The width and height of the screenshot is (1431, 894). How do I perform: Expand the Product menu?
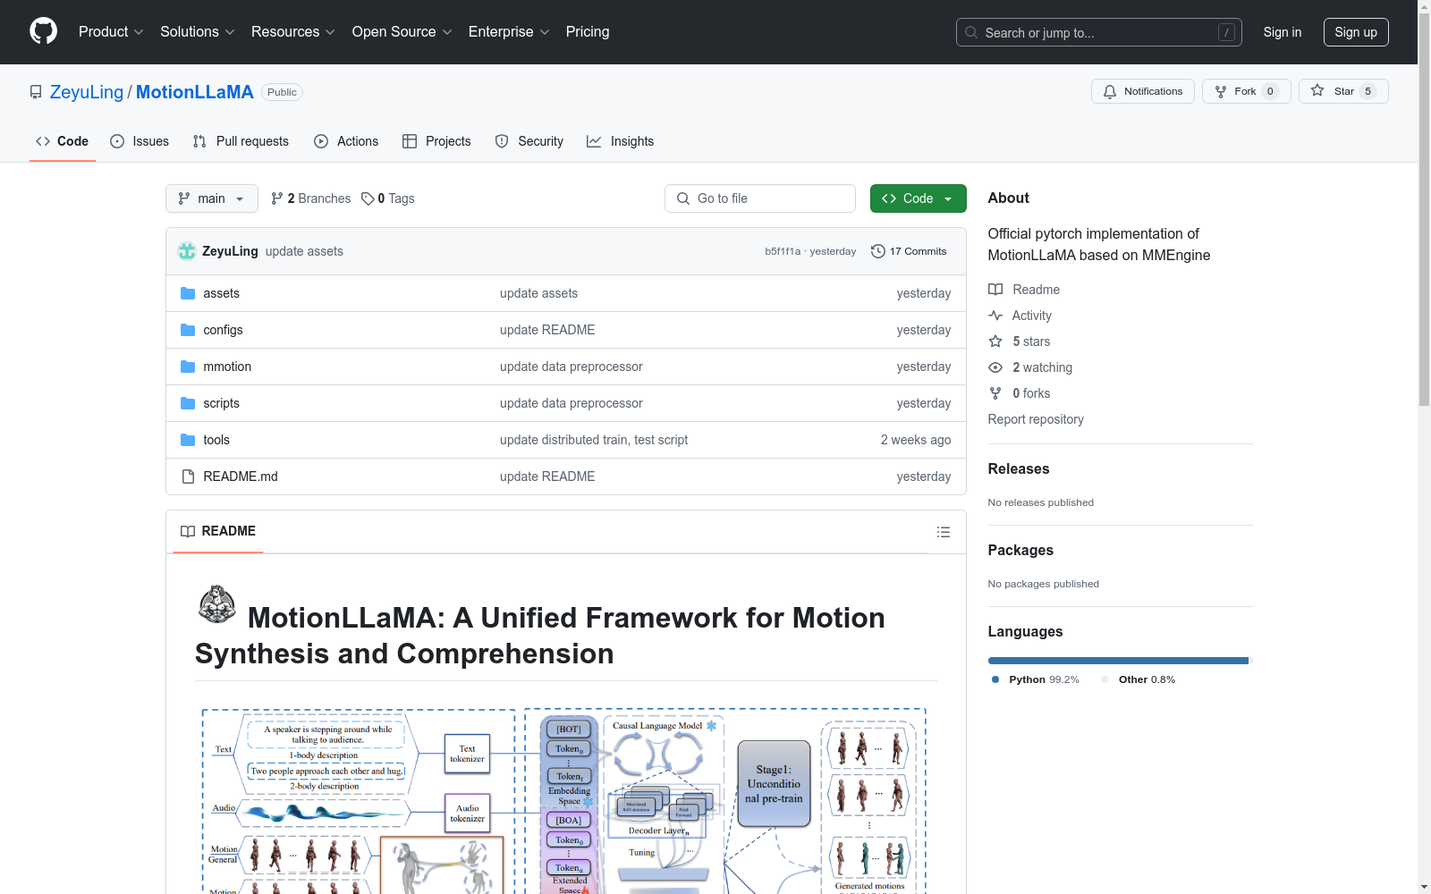pyautogui.click(x=111, y=31)
